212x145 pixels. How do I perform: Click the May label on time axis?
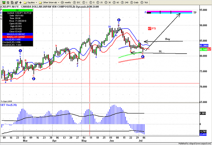pos(84,141)
